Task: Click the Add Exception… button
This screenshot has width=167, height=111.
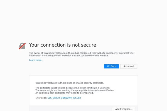Action: pos(124,109)
